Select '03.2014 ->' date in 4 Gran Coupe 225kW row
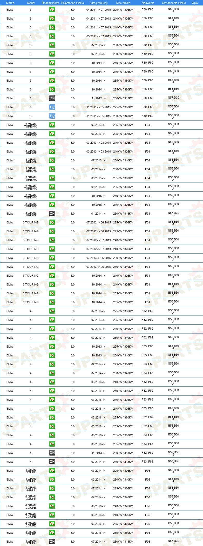This screenshot has height=546, width=203. click(x=98, y=471)
